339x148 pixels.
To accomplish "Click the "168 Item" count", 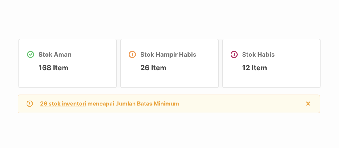I will tap(53, 68).
